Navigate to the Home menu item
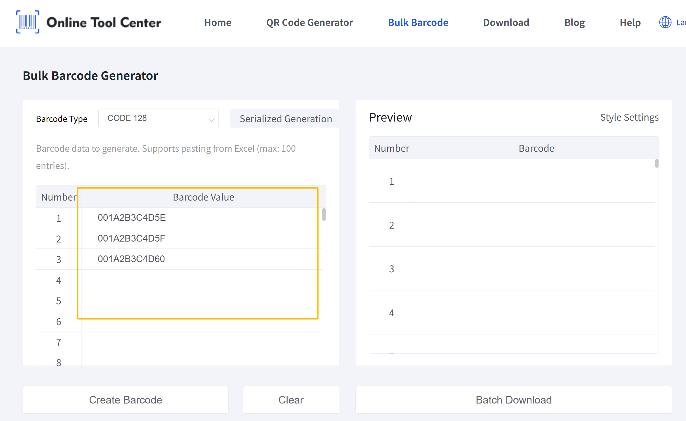This screenshot has width=686, height=421. point(218,22)
